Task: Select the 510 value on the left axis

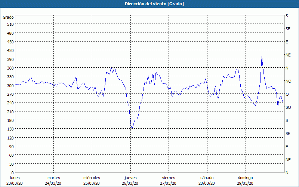Action: (x=10, y=24)
